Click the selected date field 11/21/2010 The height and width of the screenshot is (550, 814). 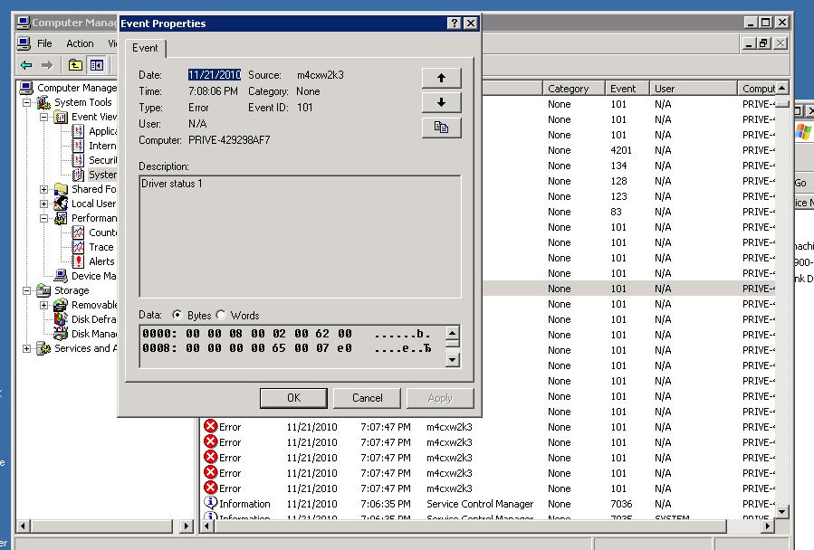pos(215,75)
